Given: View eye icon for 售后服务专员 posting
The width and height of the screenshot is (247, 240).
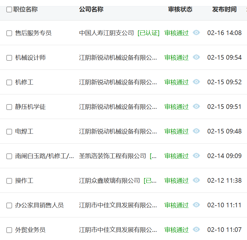Looking at the screenshot, I should click(x=196, y=33).
